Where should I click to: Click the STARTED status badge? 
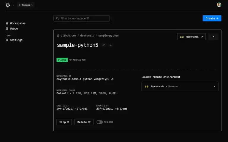62,60
